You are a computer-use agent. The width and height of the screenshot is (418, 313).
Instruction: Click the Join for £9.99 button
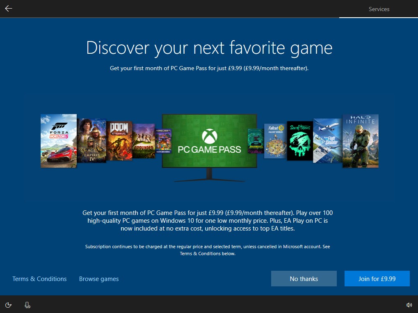(377, 279)
